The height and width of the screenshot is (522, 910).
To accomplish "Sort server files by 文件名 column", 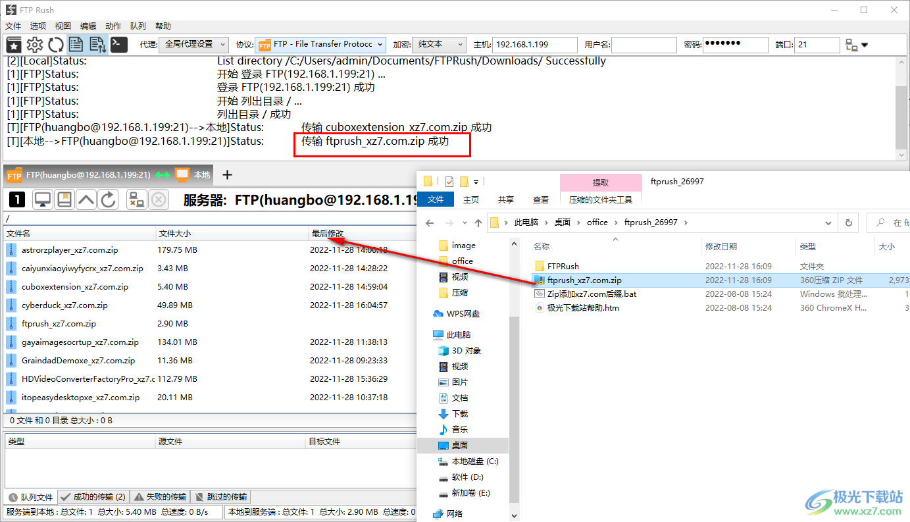I will [80, 233].
